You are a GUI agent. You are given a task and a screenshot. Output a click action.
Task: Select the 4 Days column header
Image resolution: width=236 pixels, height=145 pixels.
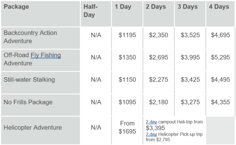pos(219,7)
